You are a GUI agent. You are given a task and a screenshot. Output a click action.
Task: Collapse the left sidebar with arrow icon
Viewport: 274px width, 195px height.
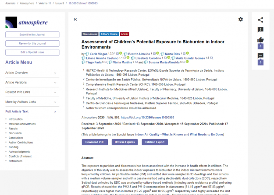[x=75, y=19]
